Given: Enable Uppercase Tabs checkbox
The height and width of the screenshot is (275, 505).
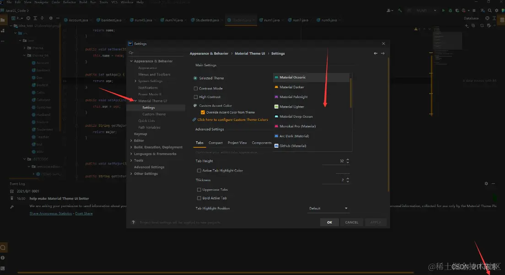Looking at the screenshot, I should pyautogui.click(x=199, y=190).
